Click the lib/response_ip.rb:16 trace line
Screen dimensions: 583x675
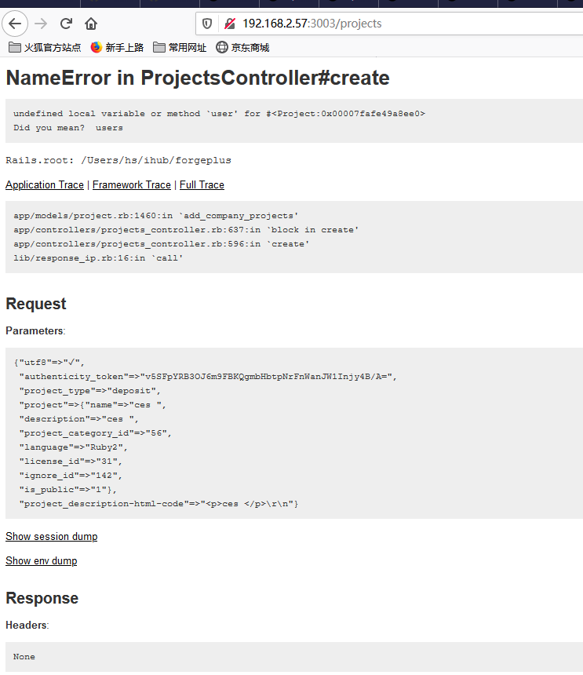(x=98, y=258)
